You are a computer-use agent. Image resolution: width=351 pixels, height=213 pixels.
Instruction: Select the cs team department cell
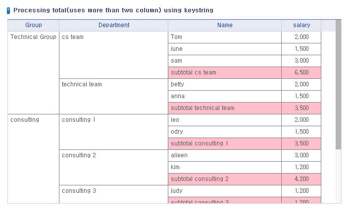[x=114, y=55]
